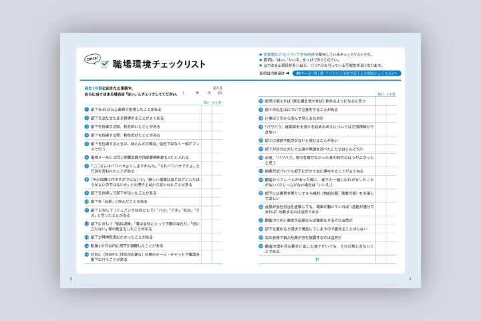Click the number 22 circle badge

point(261,158)
